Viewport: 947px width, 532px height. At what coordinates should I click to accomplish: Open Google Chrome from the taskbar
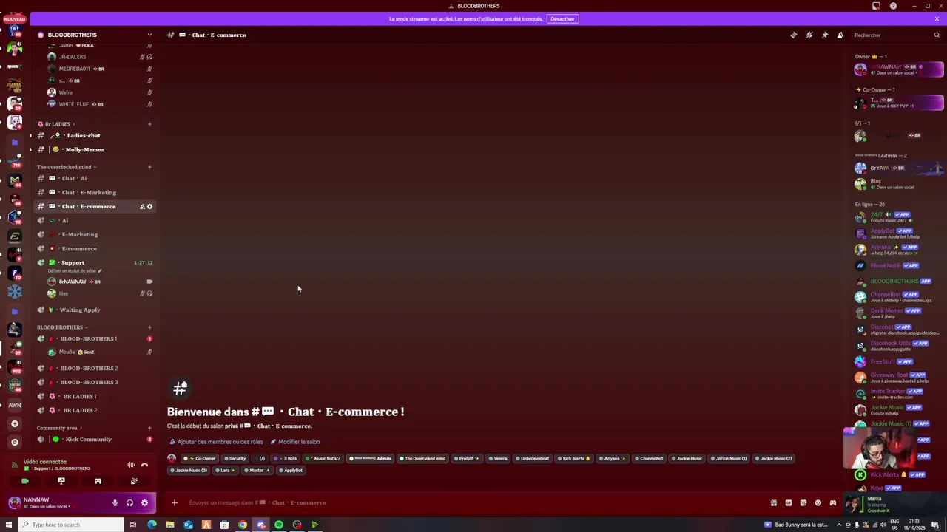coord(243,525)
